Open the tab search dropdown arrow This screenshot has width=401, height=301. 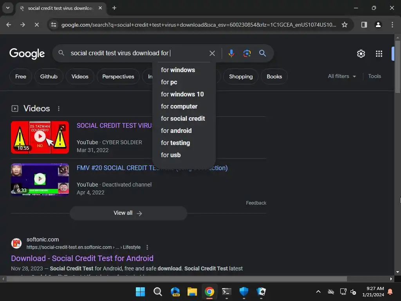pos(8,8)
